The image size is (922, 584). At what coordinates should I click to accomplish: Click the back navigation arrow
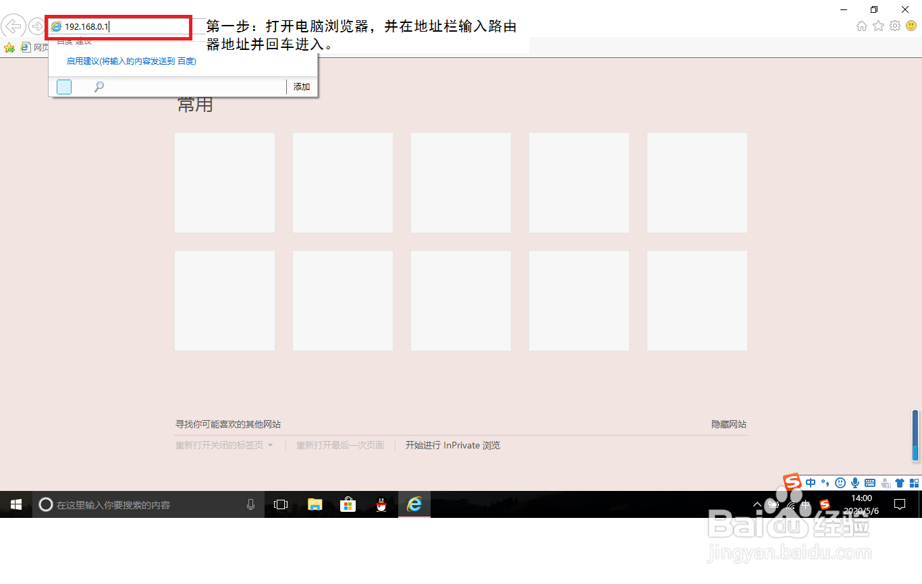click(x=13, y=26)
